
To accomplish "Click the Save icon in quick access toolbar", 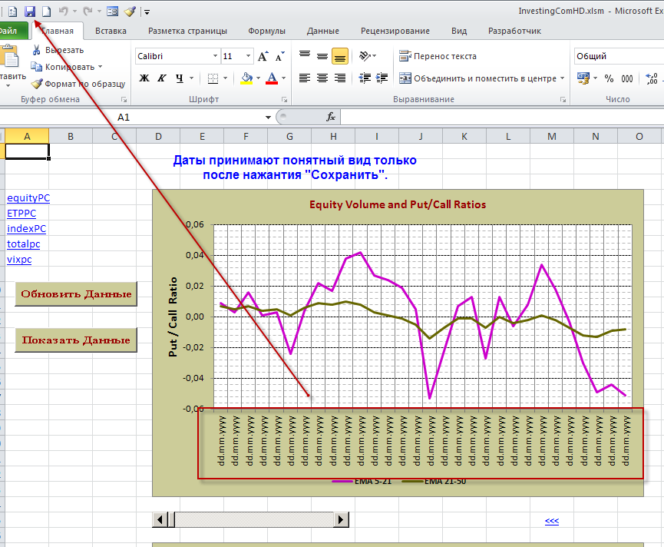I will coord(30,11).
